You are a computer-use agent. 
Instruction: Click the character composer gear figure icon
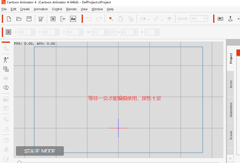(x=6, y=48)
